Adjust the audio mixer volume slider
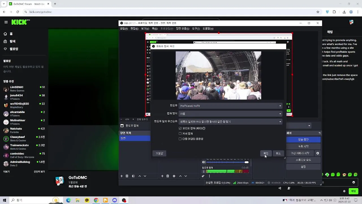The width and height of the screenshot is (362, 204). point(227,162)
